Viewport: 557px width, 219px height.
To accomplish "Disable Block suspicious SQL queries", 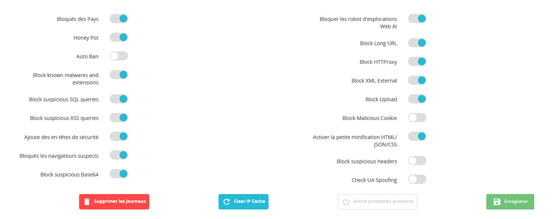I will 119,99.
